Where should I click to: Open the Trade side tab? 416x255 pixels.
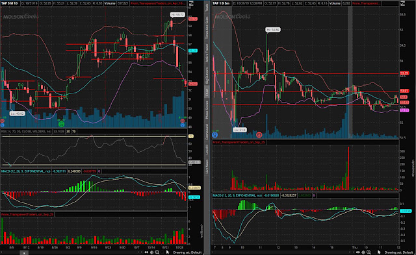point(207,7)
